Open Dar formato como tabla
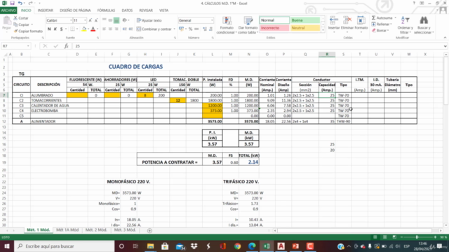 [x=248, y=25]
